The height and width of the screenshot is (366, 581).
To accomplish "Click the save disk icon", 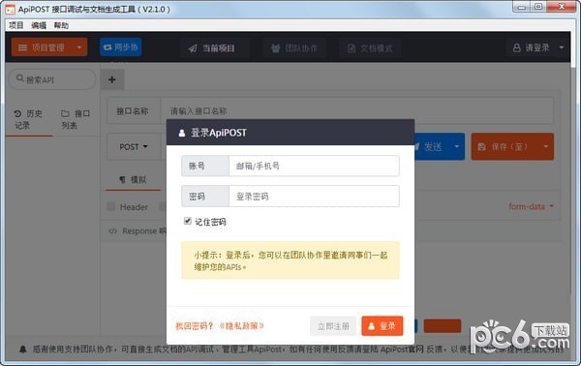I will [x=481, y=147].
